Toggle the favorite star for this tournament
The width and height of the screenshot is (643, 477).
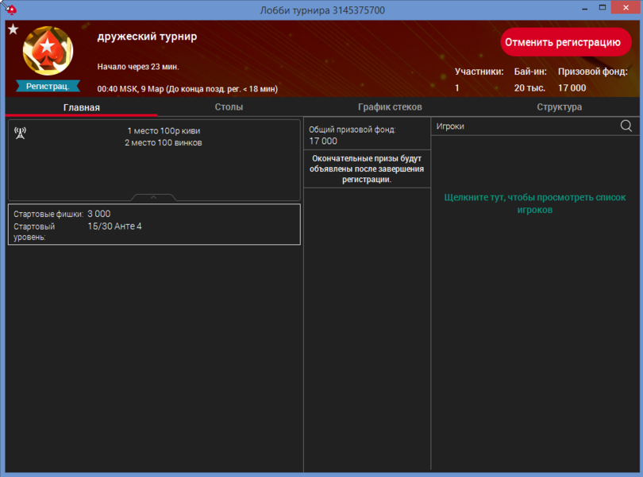13,29
